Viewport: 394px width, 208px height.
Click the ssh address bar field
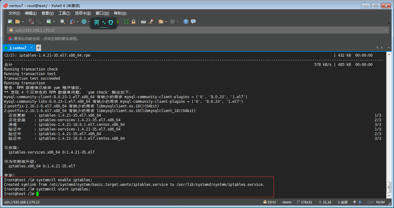[185, 30]
